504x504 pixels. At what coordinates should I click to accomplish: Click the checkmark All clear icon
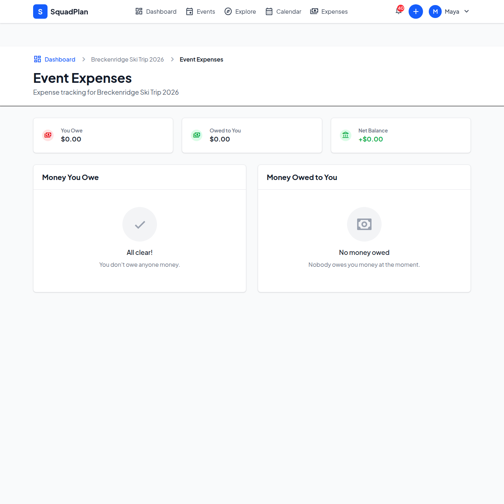[x=140, y=224]
